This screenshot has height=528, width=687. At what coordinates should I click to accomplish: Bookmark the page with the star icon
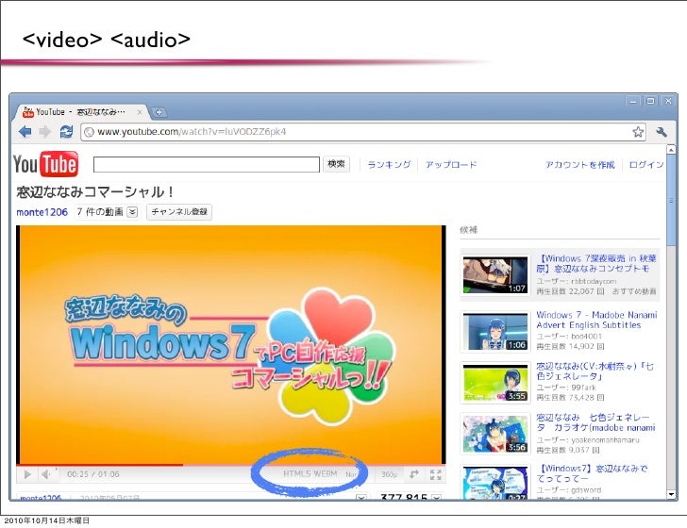tap(638, 132)
